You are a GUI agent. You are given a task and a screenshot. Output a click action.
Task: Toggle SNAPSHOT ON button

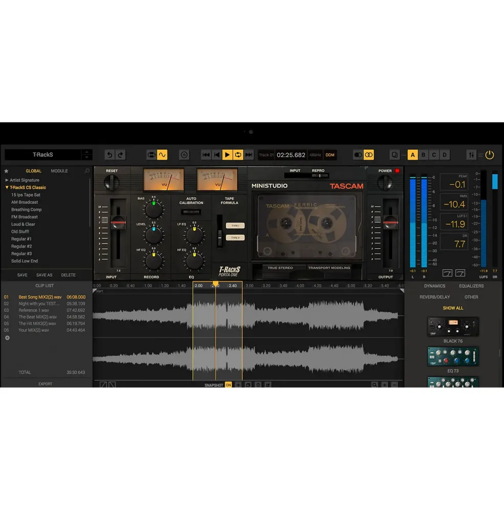click(x=228, y=385)
